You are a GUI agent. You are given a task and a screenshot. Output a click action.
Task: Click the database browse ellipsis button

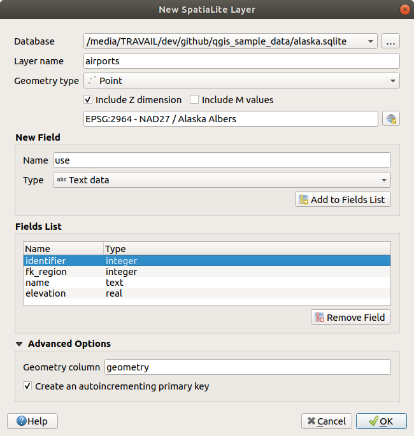(391, 41)
